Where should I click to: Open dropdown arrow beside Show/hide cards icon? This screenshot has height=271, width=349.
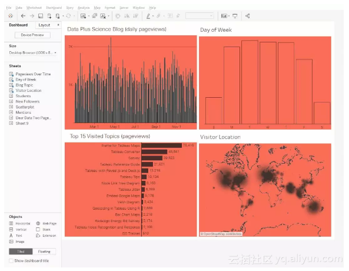pyautogui.click(x=229, y=16)
